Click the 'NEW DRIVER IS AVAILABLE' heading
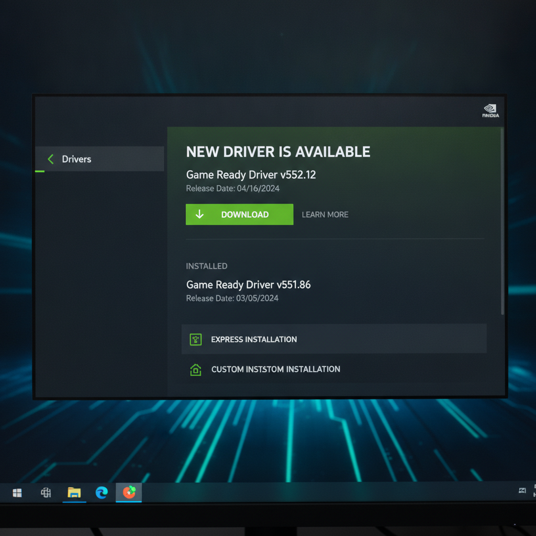Image resolution: width=536 pixels, height=536 pixels. click(x=278, y=152)
